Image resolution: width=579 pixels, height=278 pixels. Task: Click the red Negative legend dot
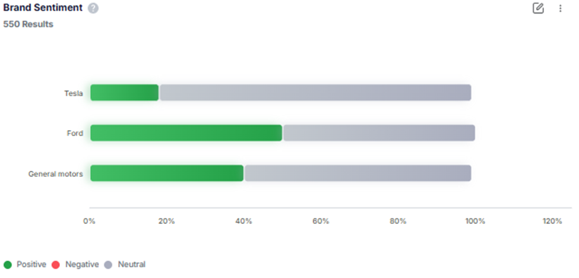57,264
